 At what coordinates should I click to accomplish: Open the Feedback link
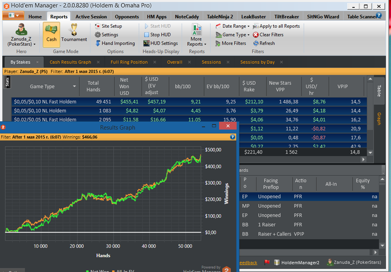pyautogui.click(x=249, y=263)
